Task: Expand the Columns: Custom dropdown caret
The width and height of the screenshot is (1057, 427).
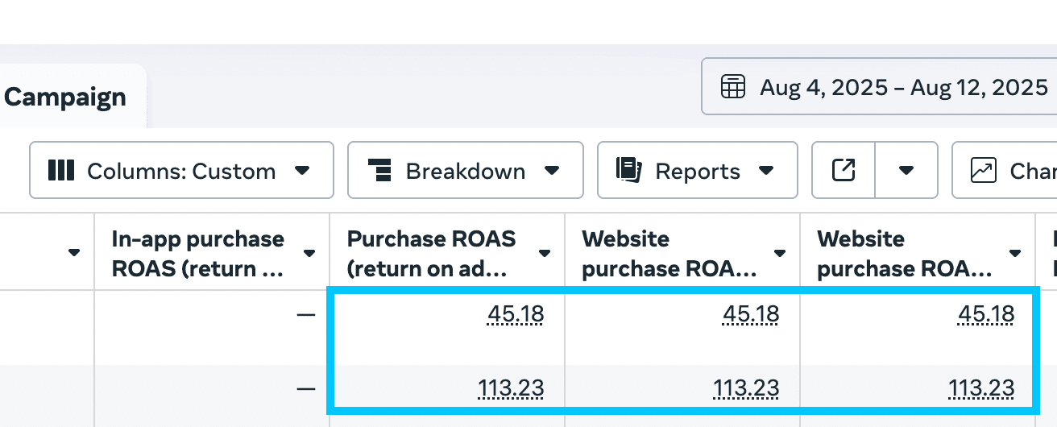Action: [302, 171]
